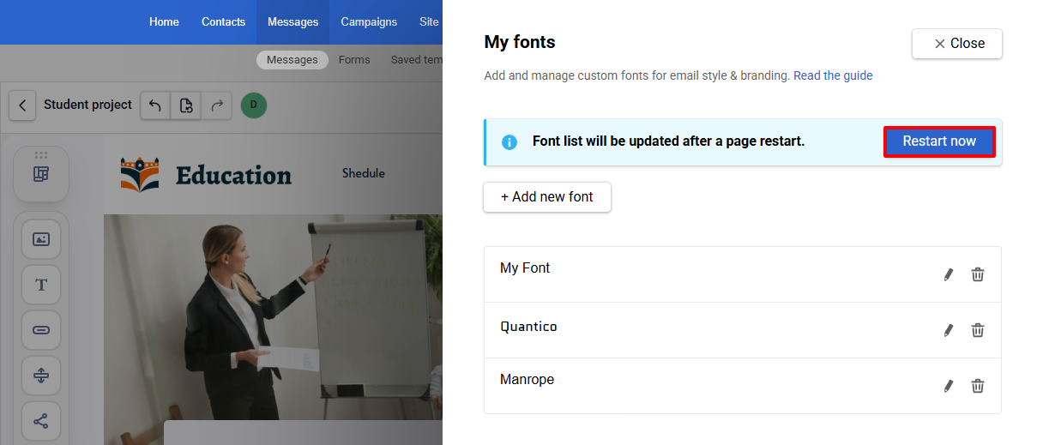
Task: Click the My fonts heading
Action: [520, 42]
